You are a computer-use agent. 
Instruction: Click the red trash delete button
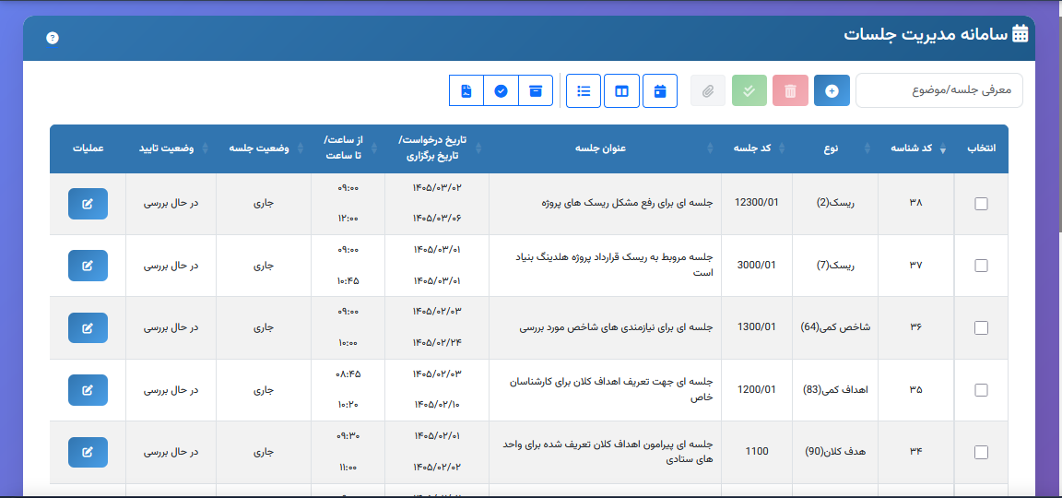click(x=790, y=90)
